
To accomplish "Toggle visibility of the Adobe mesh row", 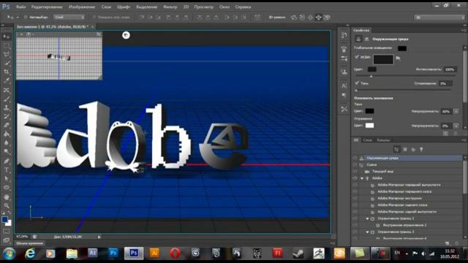I will [x=355, y=178].
